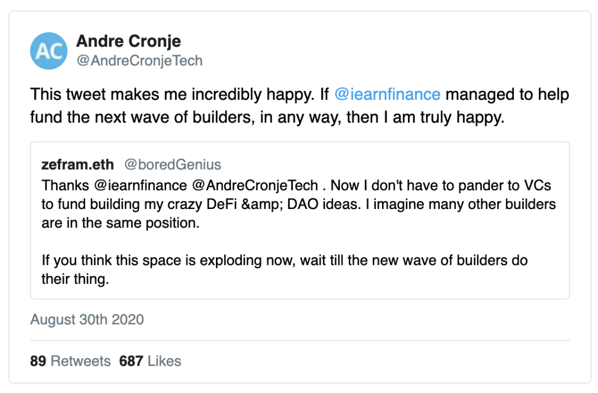Click 'their thing.' at the quoted tweet's end
The width and height of the screenshot is (598, 393).
[x=75, y=279]
